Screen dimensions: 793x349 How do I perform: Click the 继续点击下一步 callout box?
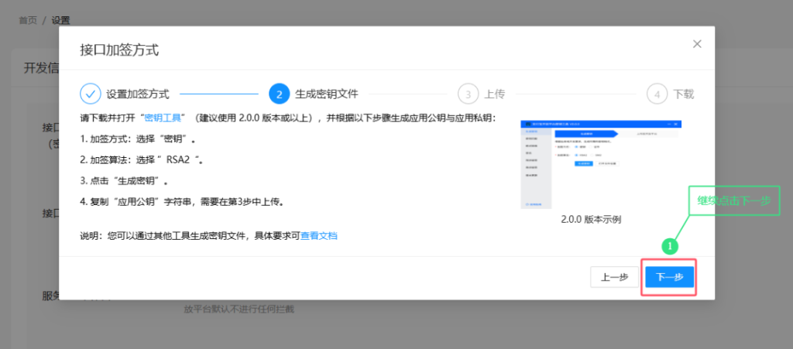(734, 200)
